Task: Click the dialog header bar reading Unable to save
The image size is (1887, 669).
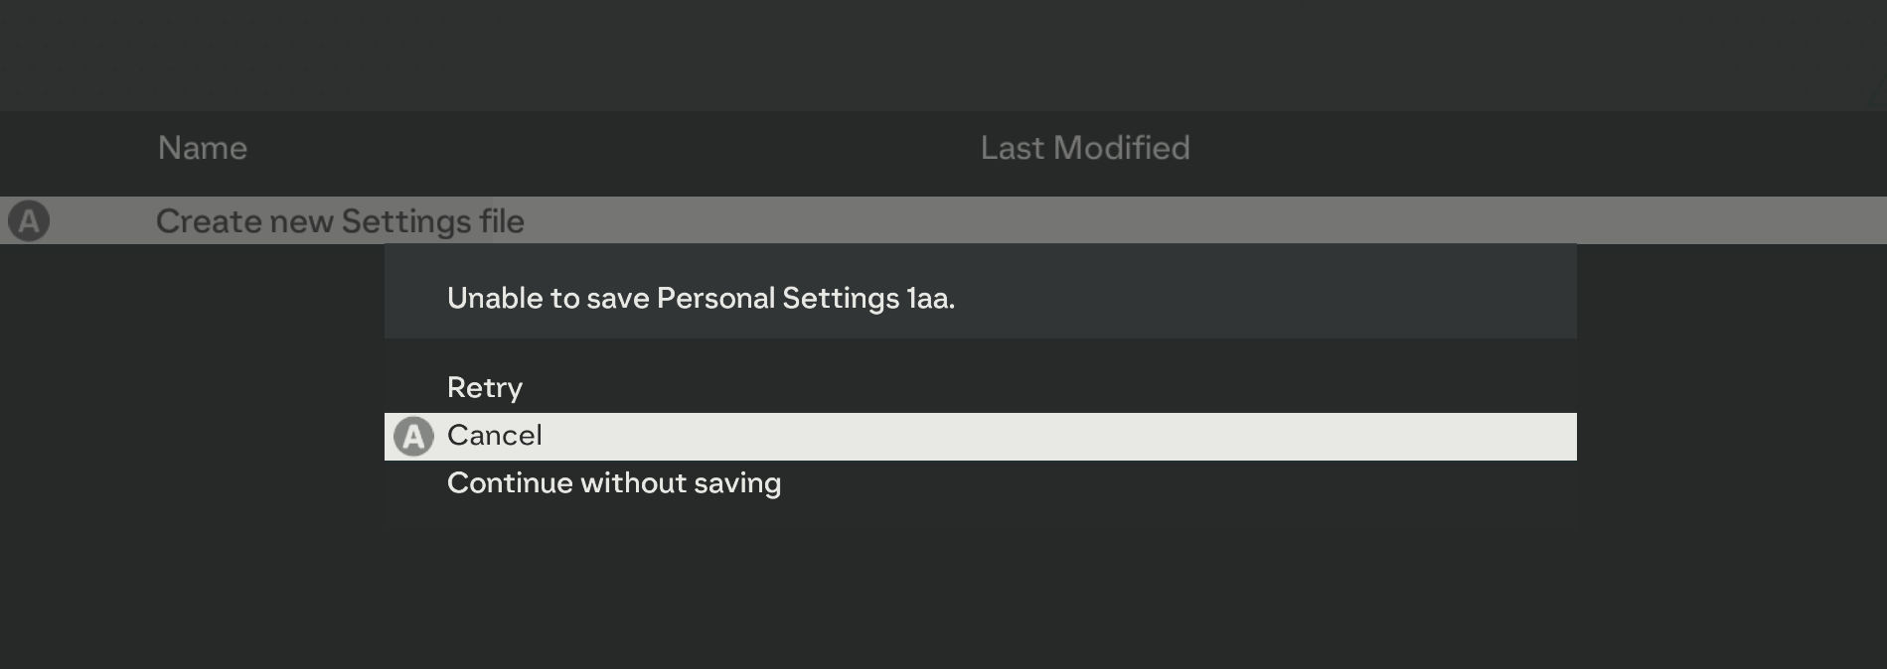Action: (980, 292)
